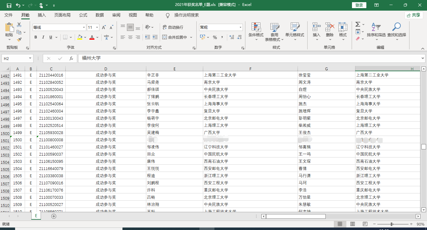Apply comma style number format

[222, 37]
